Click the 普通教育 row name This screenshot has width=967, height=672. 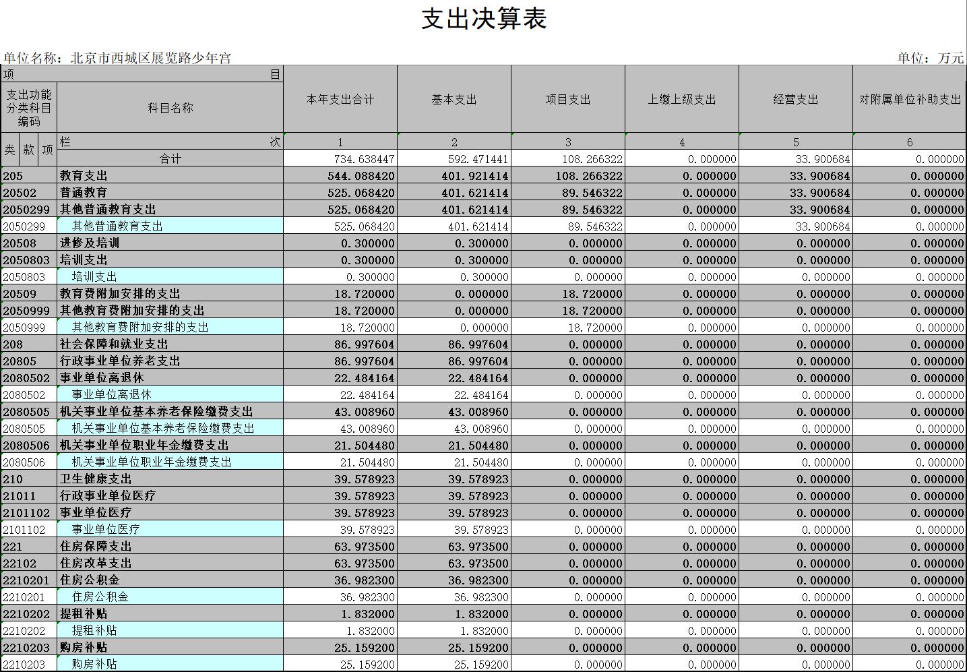pyautogui.click(x=170, y=193)
